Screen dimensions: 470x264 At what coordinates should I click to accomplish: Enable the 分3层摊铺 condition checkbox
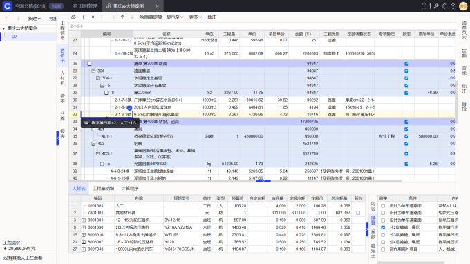[x=383, y=235]
